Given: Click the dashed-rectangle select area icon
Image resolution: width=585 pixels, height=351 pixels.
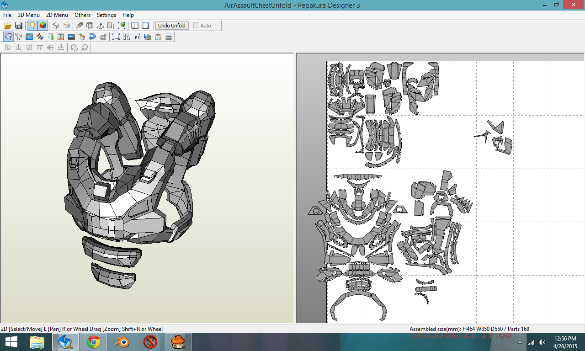Looking at the screenshot, I should click(116, 37).
